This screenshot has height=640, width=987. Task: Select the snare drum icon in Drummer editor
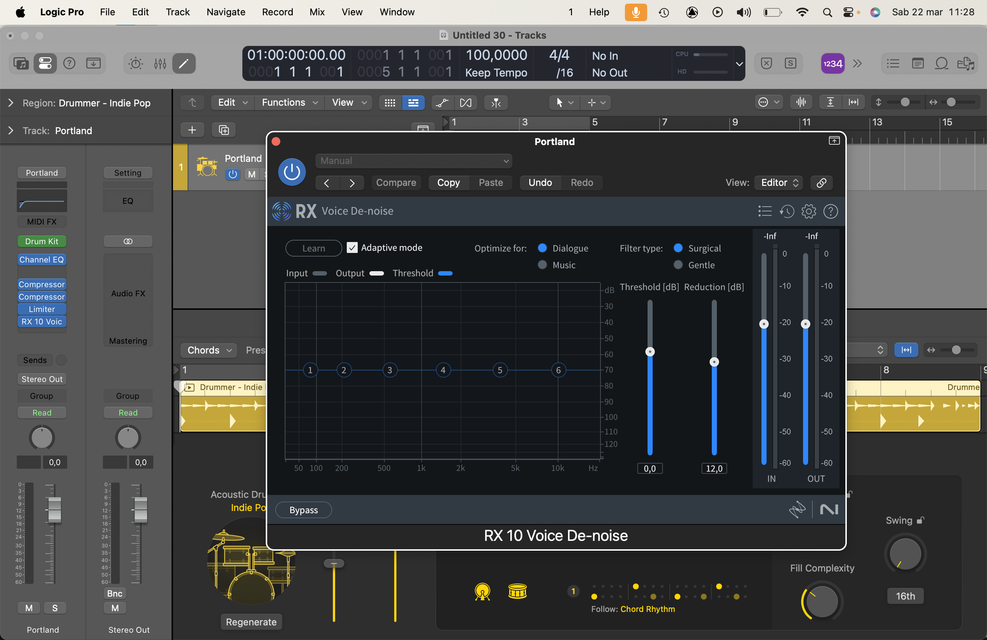(x=517, y=591)
